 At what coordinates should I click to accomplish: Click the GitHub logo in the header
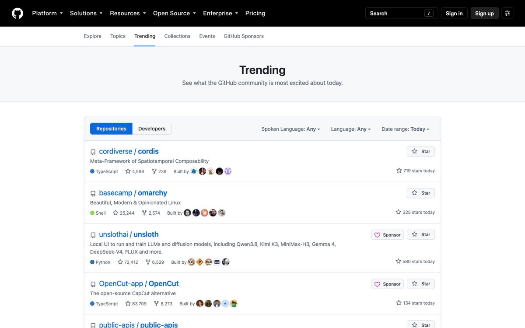(17, 13)
